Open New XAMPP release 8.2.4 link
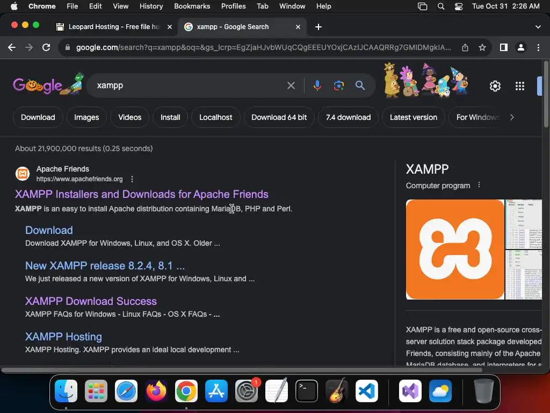Viewport: 550px width, 413px height. pos(105,266)
